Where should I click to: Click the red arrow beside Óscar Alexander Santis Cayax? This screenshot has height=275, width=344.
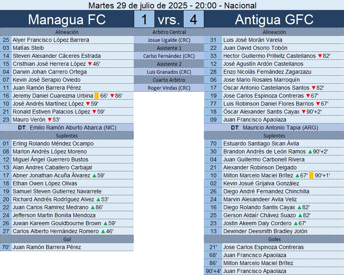click(303, 112)
